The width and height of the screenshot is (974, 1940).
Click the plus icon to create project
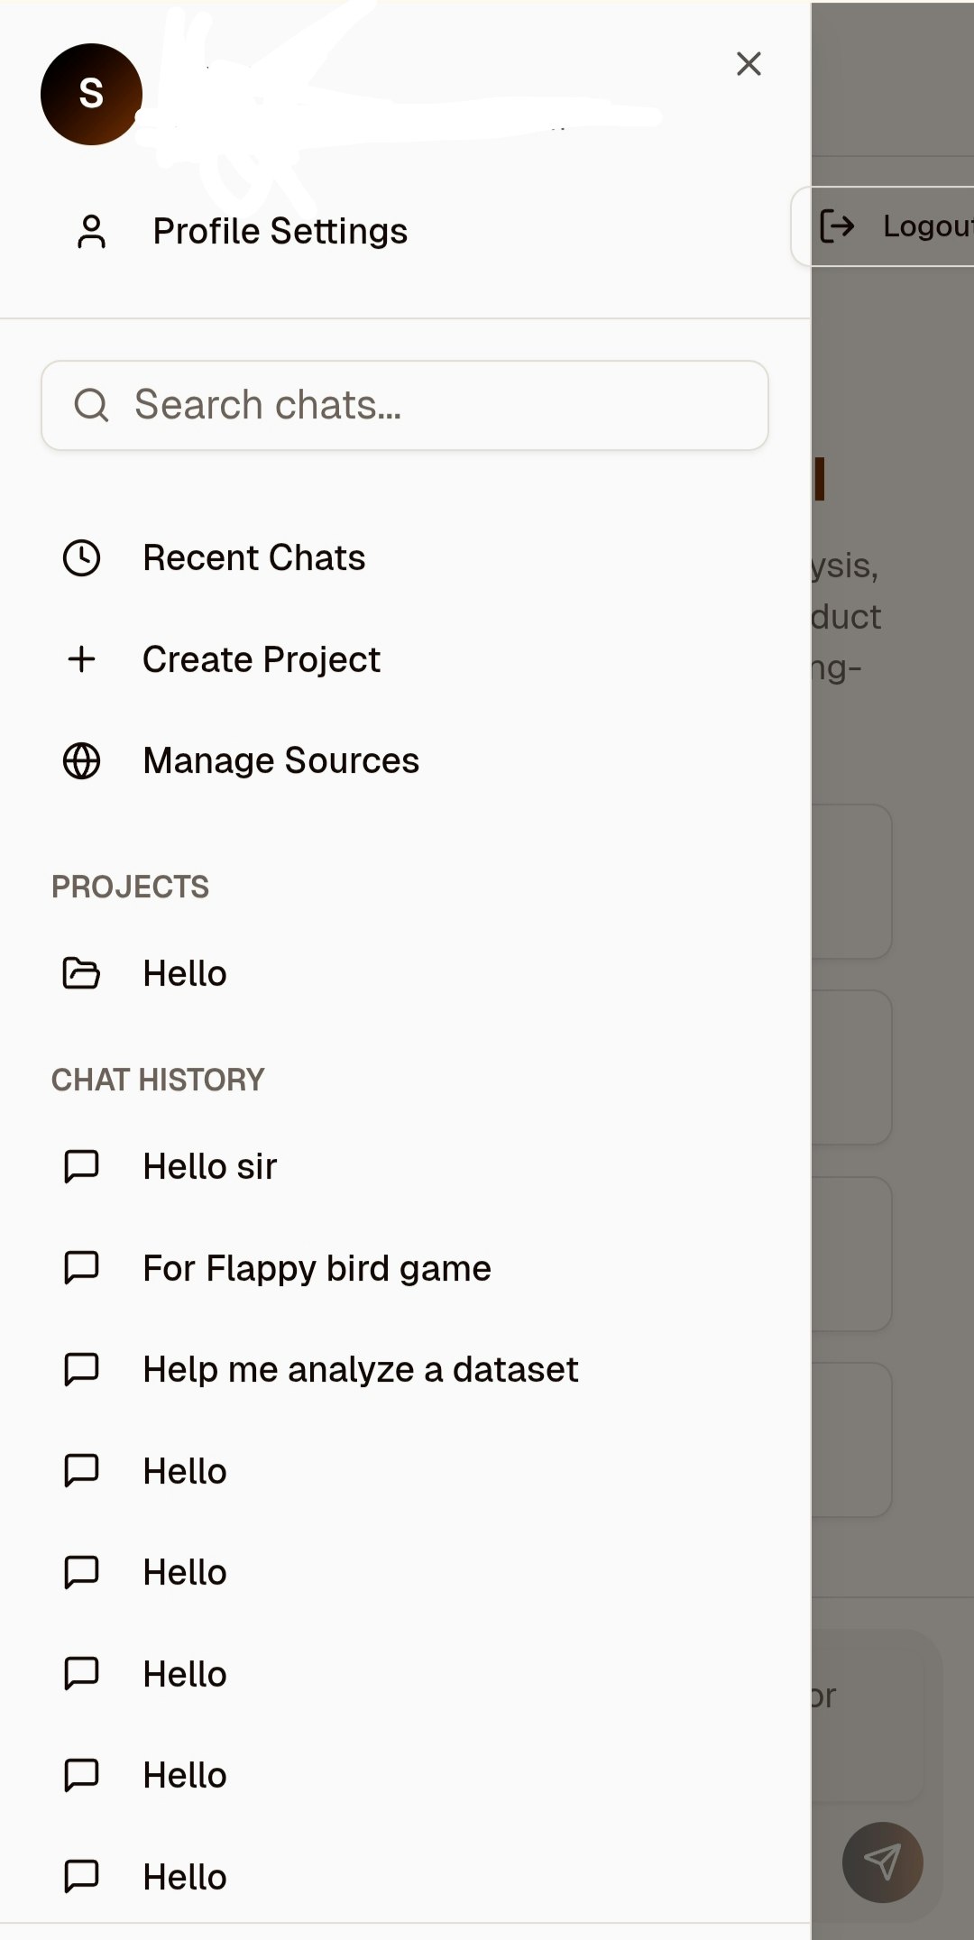tap(81, 659)
